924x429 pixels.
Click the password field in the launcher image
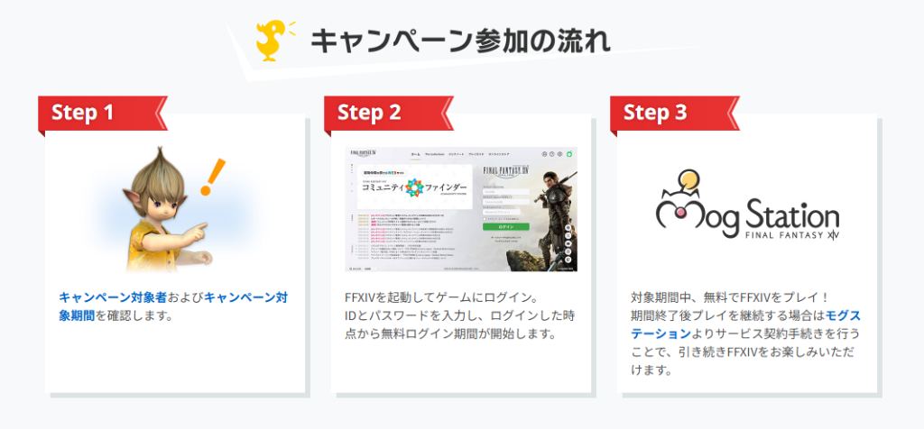coord(506,202)
